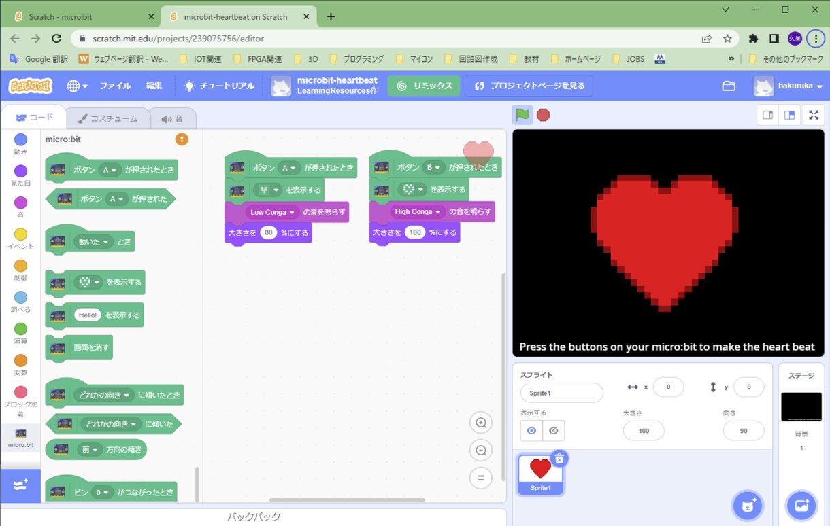The height and width of the screenshot is (526, 830).
Task: Click the sprite x position field
Action: click(x=668, y=387)
